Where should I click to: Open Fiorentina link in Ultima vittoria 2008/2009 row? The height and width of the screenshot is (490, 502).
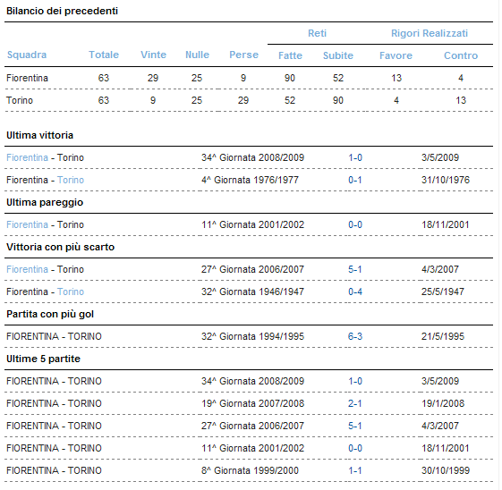point(27,157)
